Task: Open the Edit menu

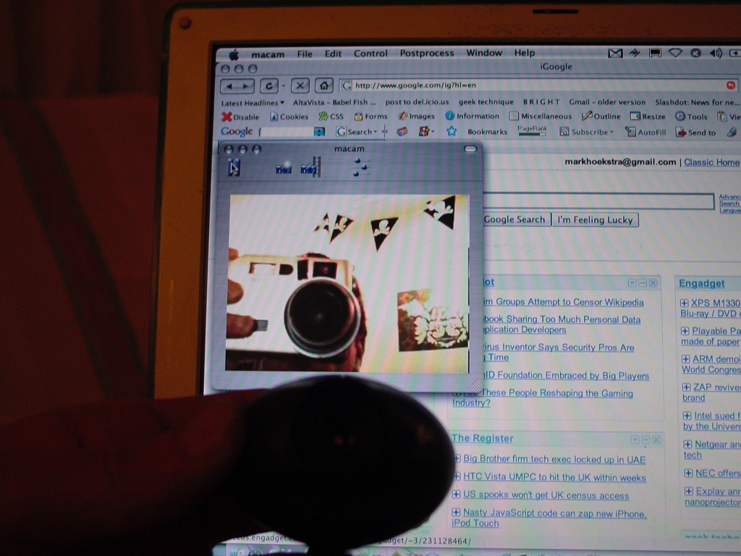Action: 333,54
